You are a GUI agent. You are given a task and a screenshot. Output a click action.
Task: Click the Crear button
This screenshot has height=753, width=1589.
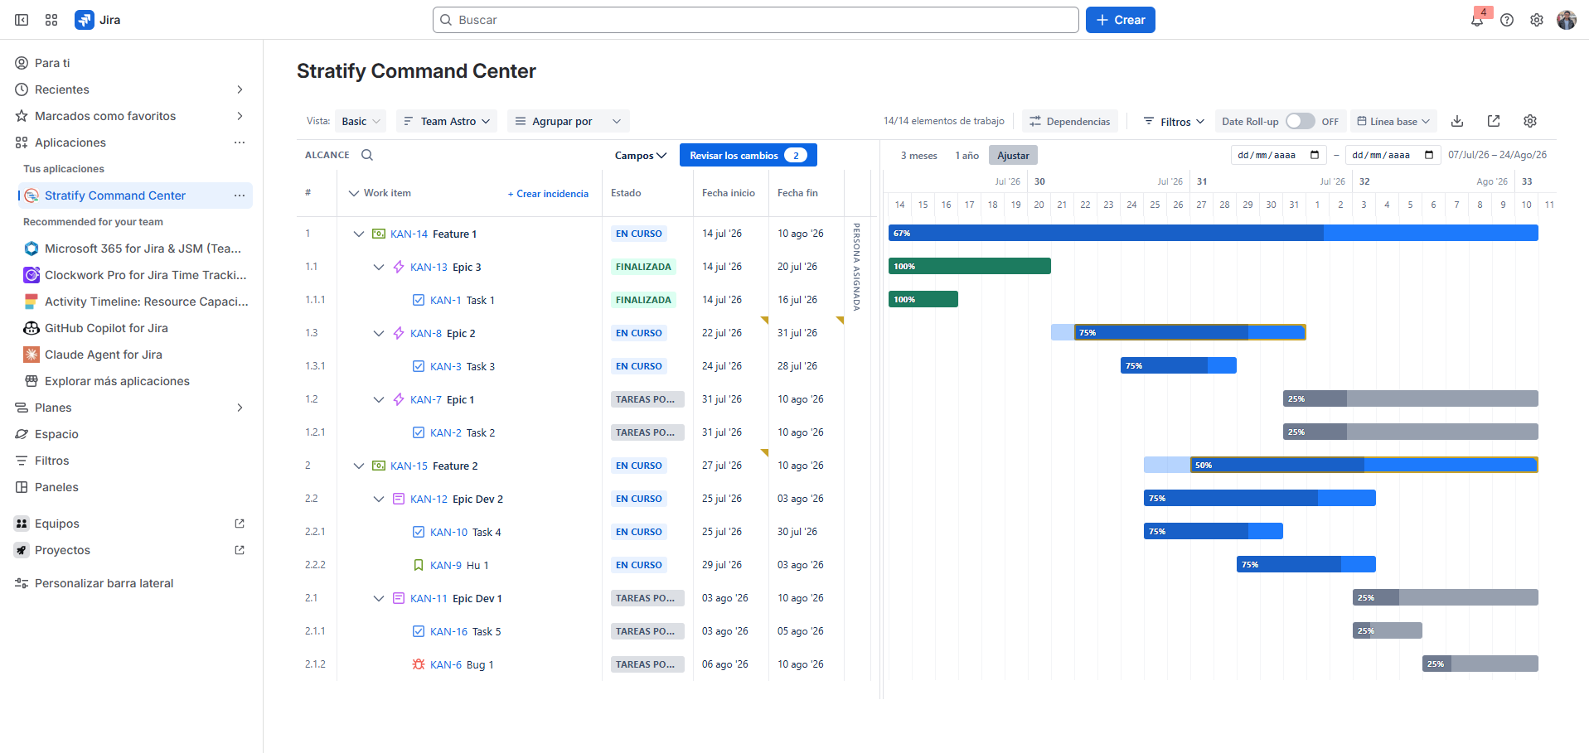click(x=1120, y=20)
